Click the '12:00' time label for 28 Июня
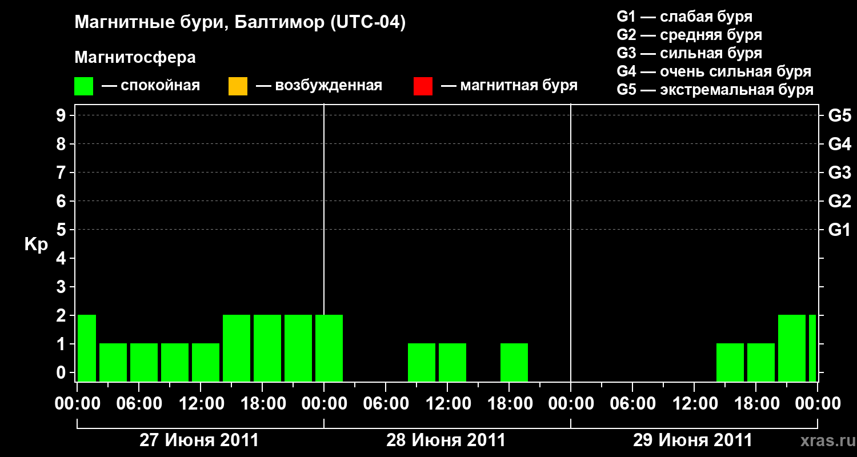 447,404
